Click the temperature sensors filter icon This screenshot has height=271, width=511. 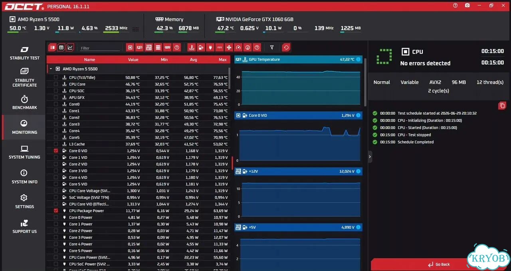point(192,48)
